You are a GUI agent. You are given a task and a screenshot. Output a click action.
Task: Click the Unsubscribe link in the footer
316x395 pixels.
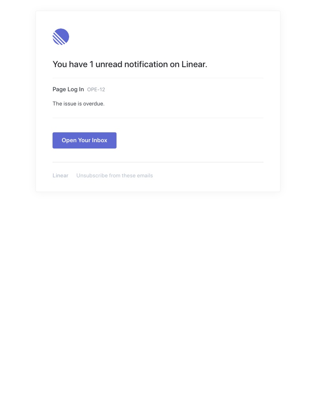(115, 175)
